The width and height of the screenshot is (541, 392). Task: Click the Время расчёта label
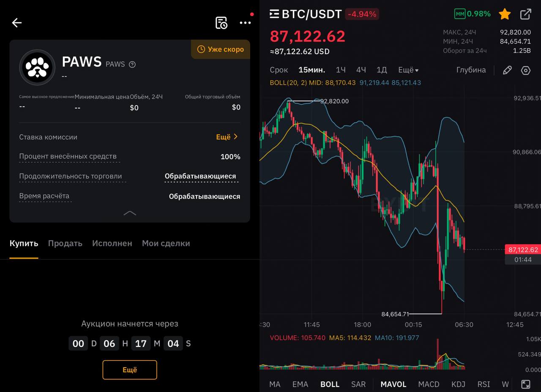click(x=44, y=196)
